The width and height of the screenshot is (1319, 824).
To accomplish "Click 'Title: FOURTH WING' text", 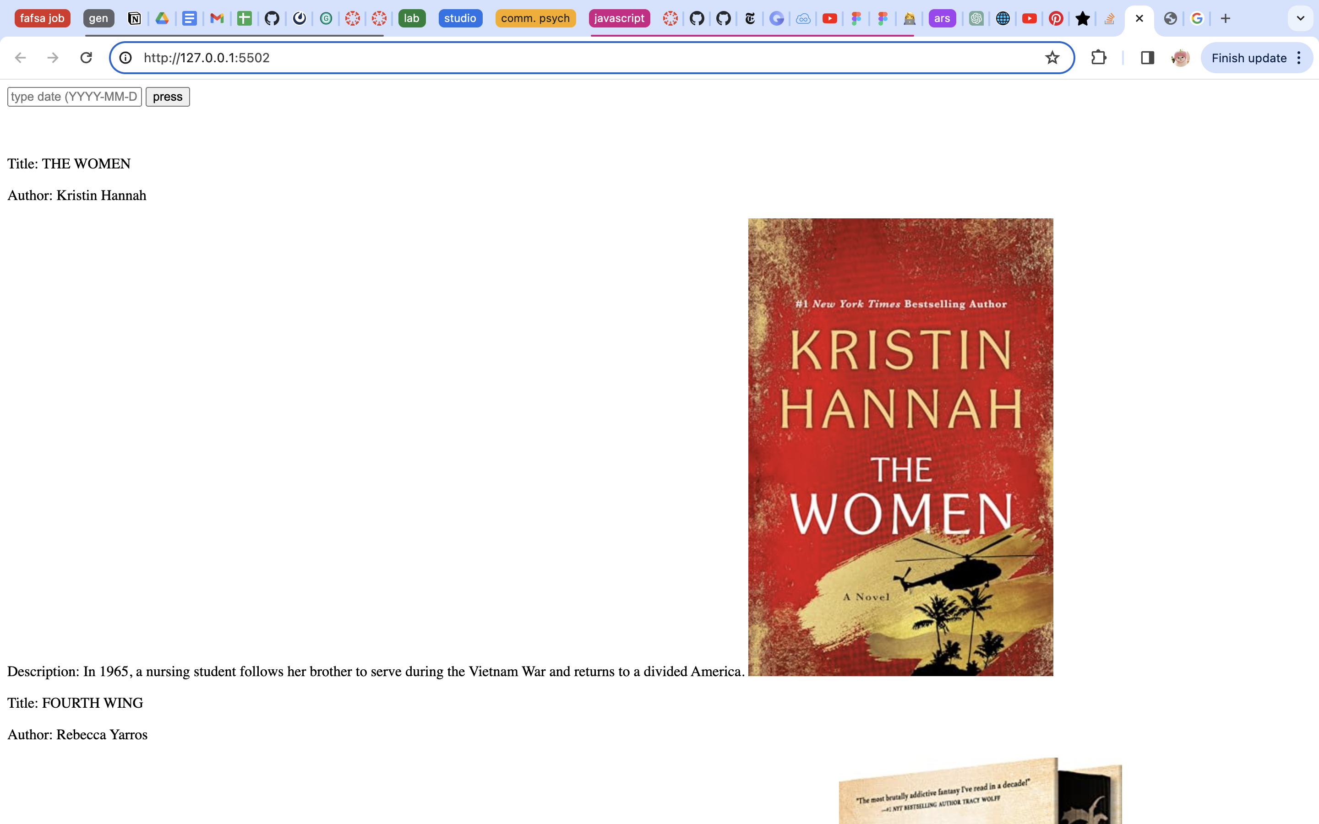I will (x=75, y=703).
